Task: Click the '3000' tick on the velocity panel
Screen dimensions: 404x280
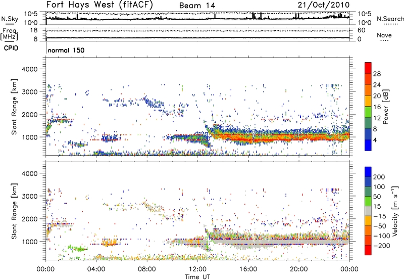Action: click(x=29, y=196)
